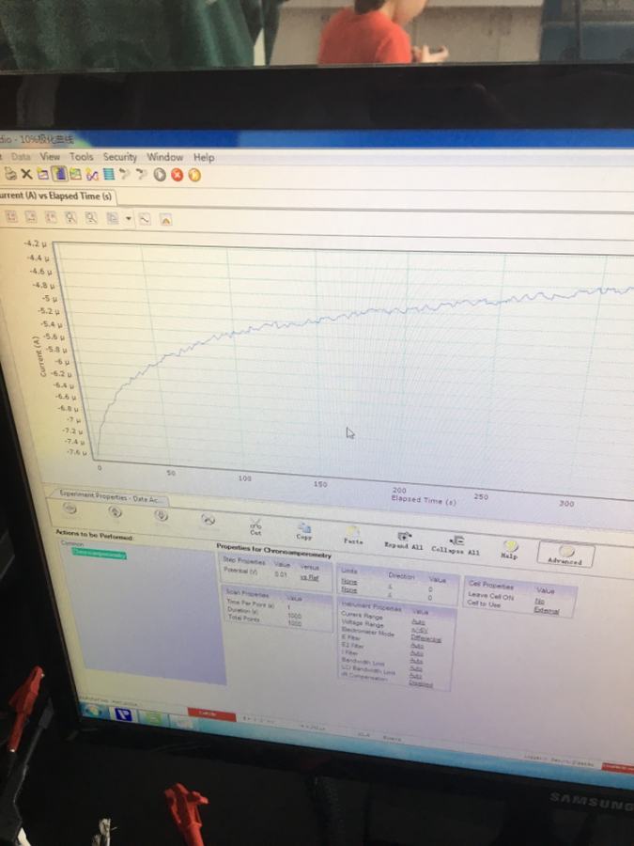Click the first magnifier zoom icon
The width and height of the screenshot is (634, 846).
click(70, 217)
